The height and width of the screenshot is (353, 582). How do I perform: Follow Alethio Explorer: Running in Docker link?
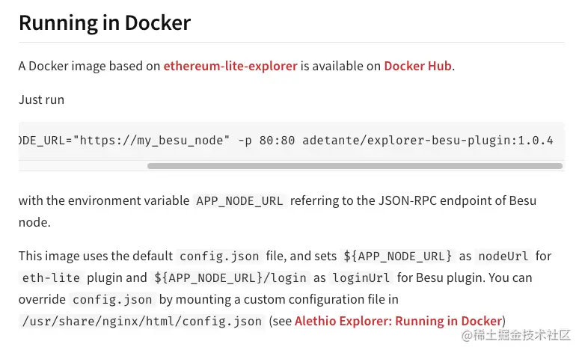(x=398, y=321)
